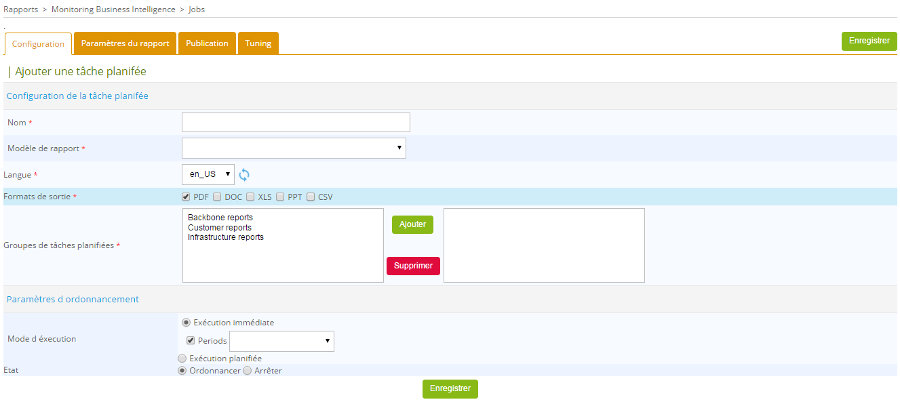The width and height of the screenshot is (900, 404).
Task: Toggle the PDF output format checkbox
Action: tap(186, 197)
